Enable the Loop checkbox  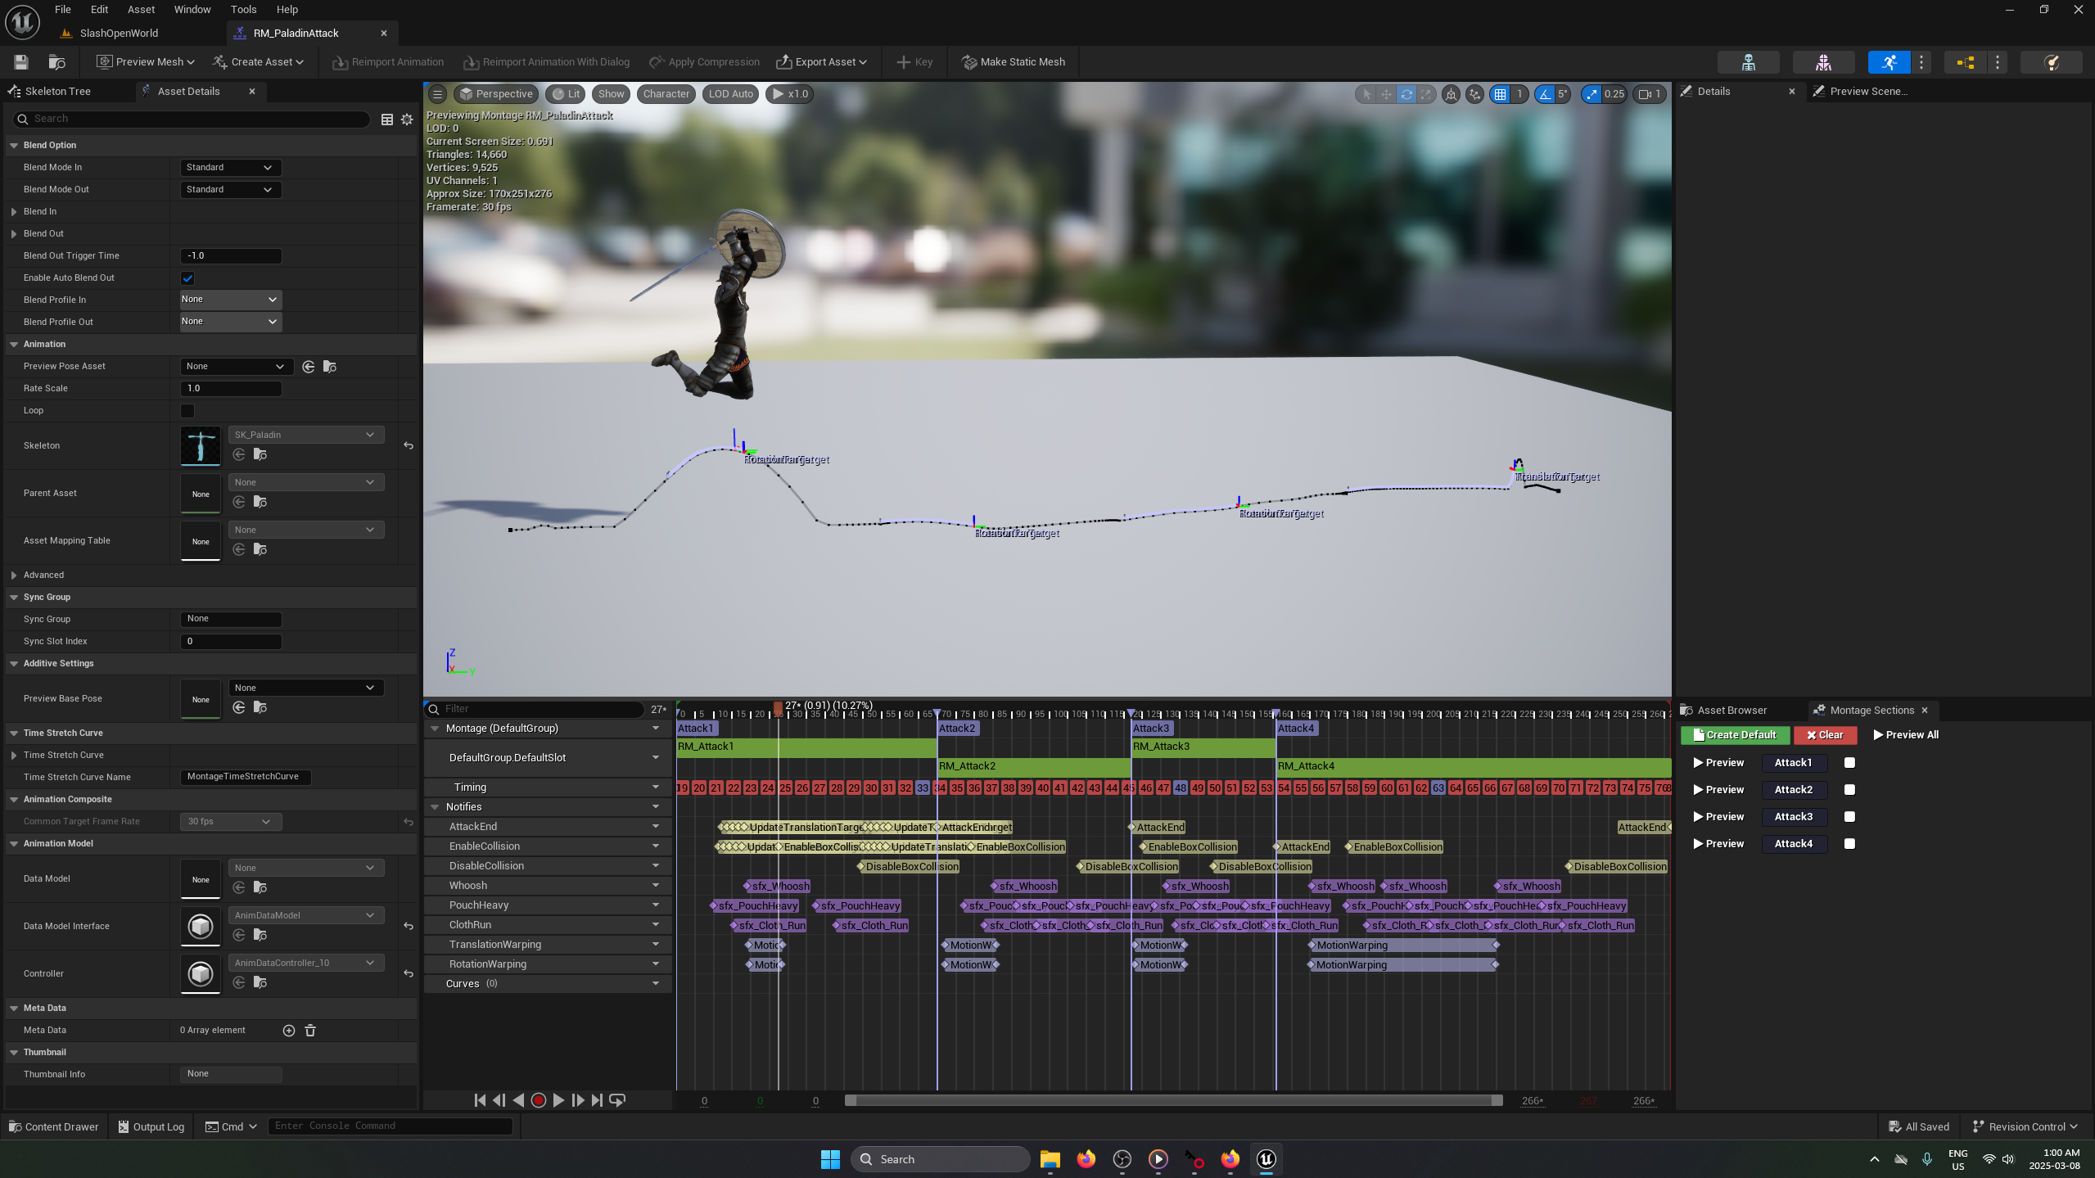[x=187, y=411]
